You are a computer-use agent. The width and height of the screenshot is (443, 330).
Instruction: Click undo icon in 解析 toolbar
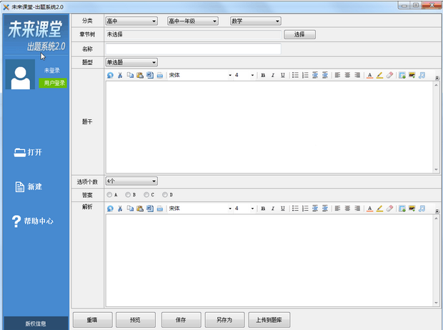click(x=110, y=209)
